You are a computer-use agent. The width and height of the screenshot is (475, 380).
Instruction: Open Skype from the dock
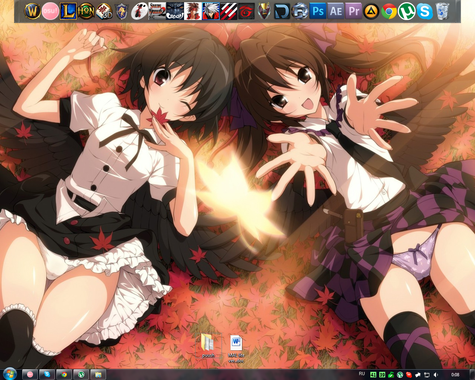(x=424, y=11)
